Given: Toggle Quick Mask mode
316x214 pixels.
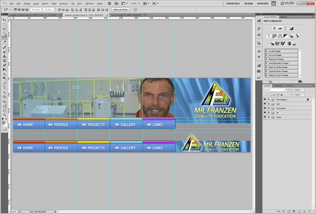Looking at the screenshot, I should click(x=4, y=129).
